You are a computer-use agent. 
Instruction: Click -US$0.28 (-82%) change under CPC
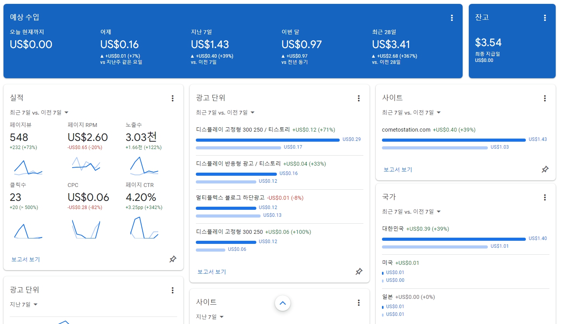[85, 207]
